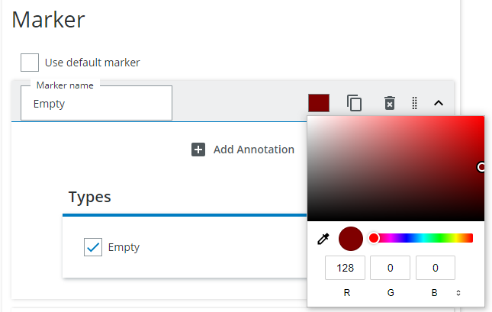Viewport: 492px width, 312px height.
Task: Click the saturation gradient picker handle
Action: click(481, 166)
